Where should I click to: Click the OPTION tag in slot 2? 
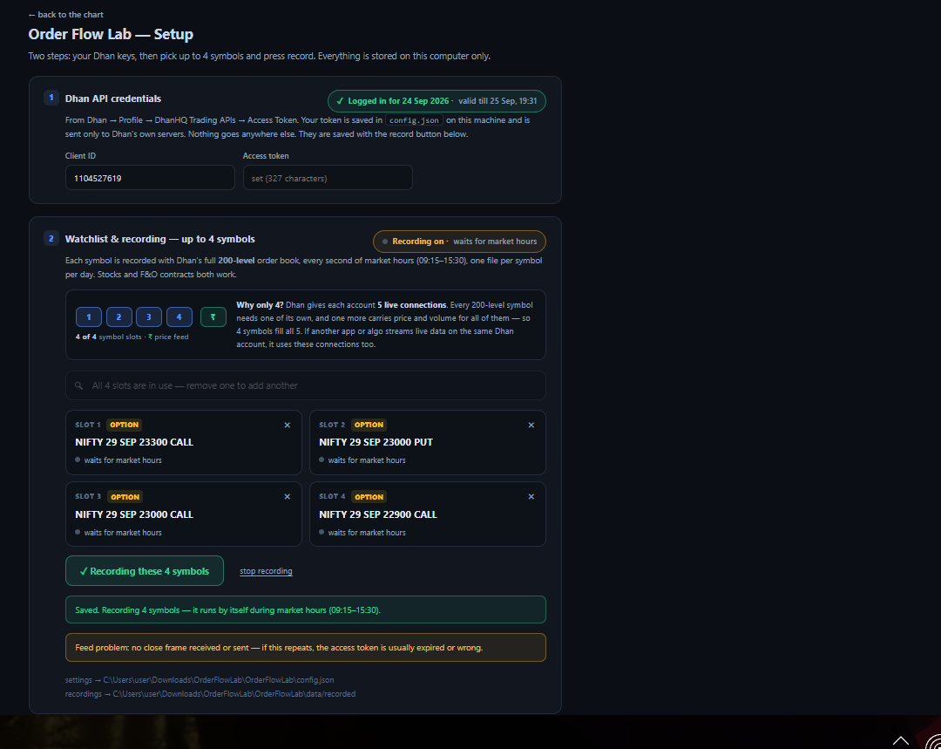[x=369, y=425]
